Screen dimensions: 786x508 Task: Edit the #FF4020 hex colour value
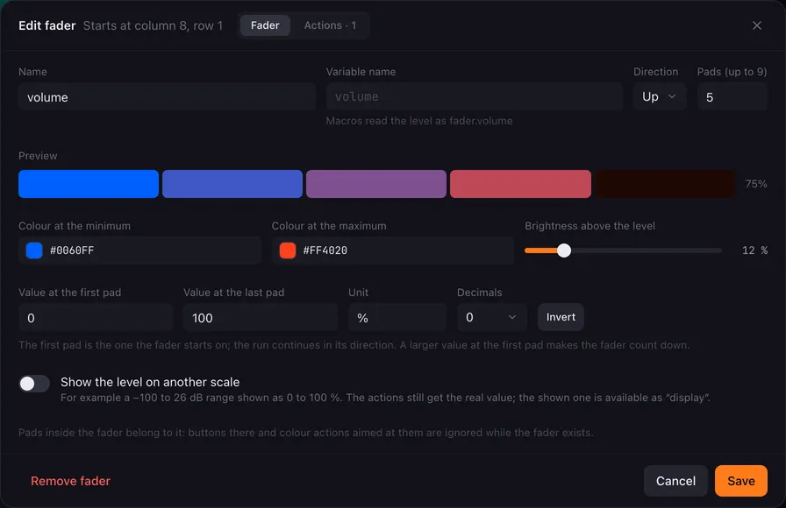(x=325, y=250)
